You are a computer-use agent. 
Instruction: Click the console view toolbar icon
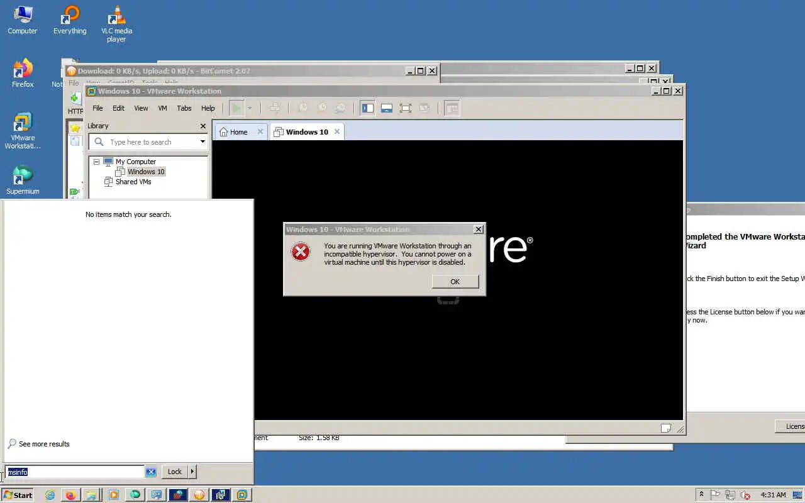[452, 108]
